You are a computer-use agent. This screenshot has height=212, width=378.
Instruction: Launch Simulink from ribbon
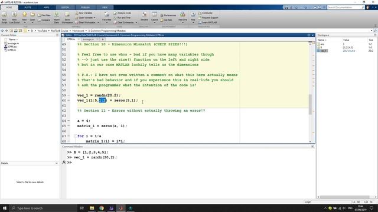144,17
